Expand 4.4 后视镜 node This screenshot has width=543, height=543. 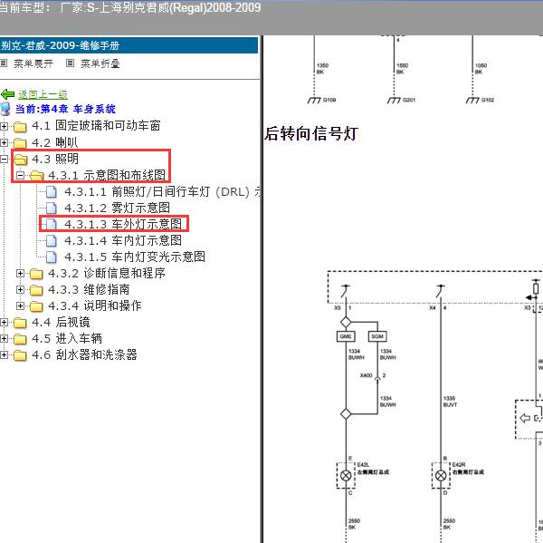pyautogui.click(x=4, y=323)
